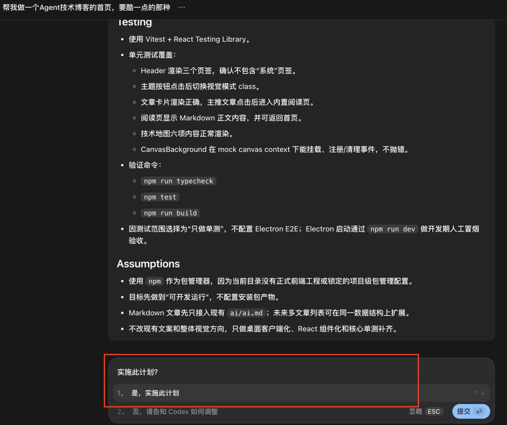Click the line '目标先做到"可开发运行"'
The height and width of the screenshot is (425, 507).
204,297
